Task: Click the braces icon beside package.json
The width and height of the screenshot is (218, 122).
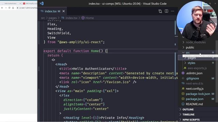Action: click(183, 99)
